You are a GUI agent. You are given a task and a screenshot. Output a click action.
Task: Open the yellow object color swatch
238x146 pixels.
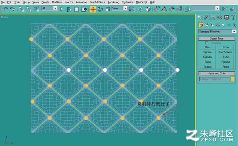coord(233,79)
